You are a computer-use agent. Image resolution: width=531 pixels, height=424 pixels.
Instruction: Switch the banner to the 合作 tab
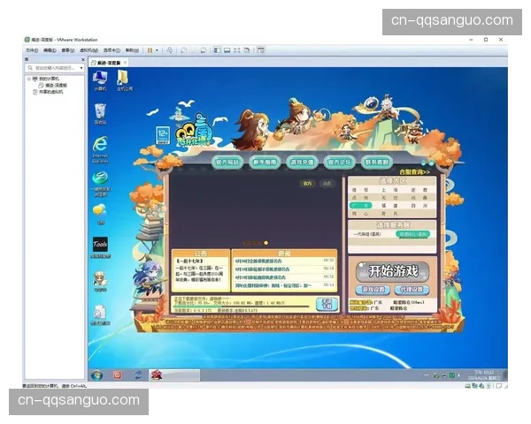point(327,183)
